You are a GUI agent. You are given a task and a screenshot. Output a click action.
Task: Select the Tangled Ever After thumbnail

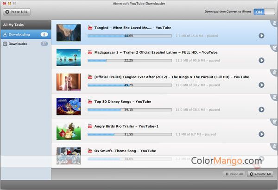click(69, 82)
